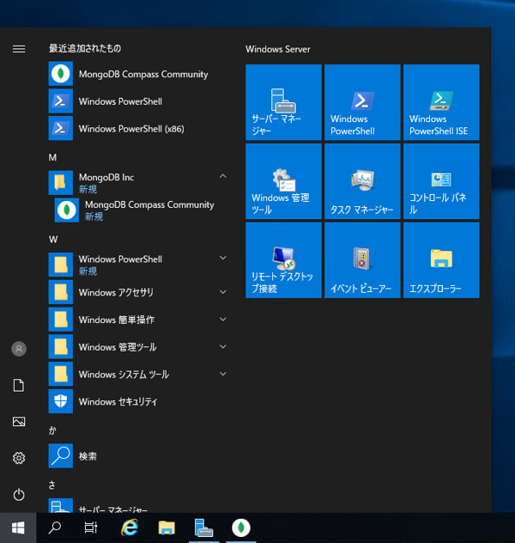515x543 pixels.
Task: Expand the Windows 簡単操作 folder chevron
Action: point(223,320)
